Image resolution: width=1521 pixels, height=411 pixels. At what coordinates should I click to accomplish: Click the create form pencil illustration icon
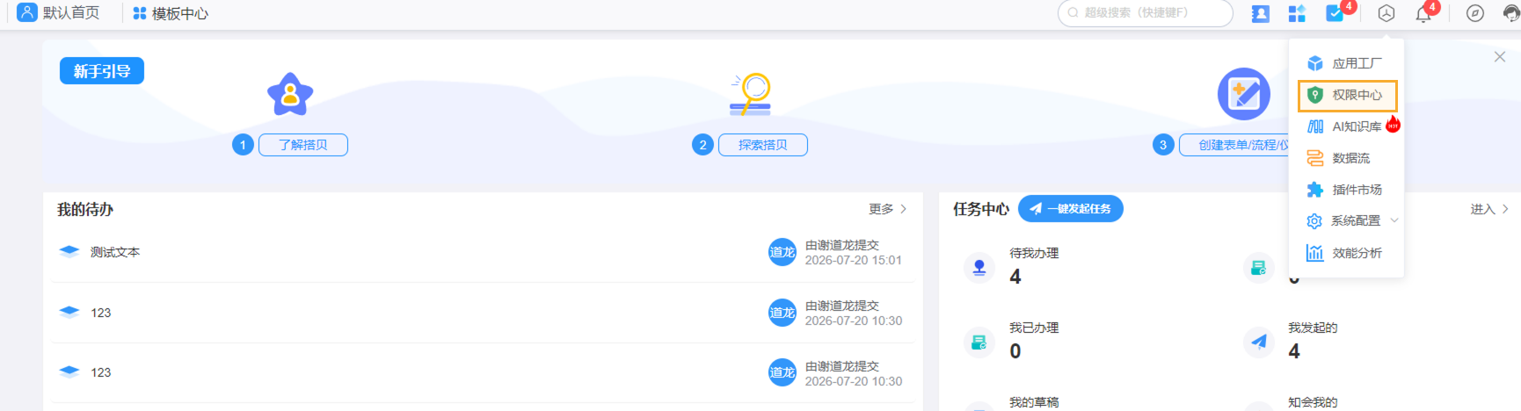1243,94
